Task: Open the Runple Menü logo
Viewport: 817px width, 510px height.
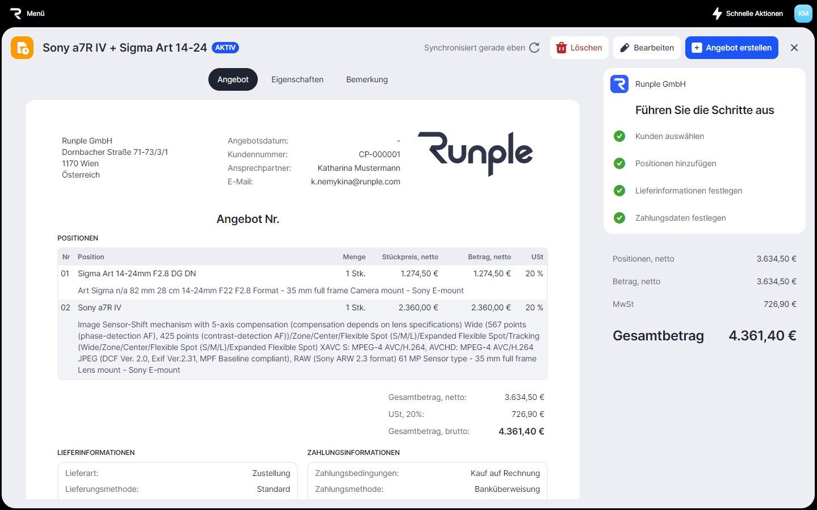Action: (16, 13)
